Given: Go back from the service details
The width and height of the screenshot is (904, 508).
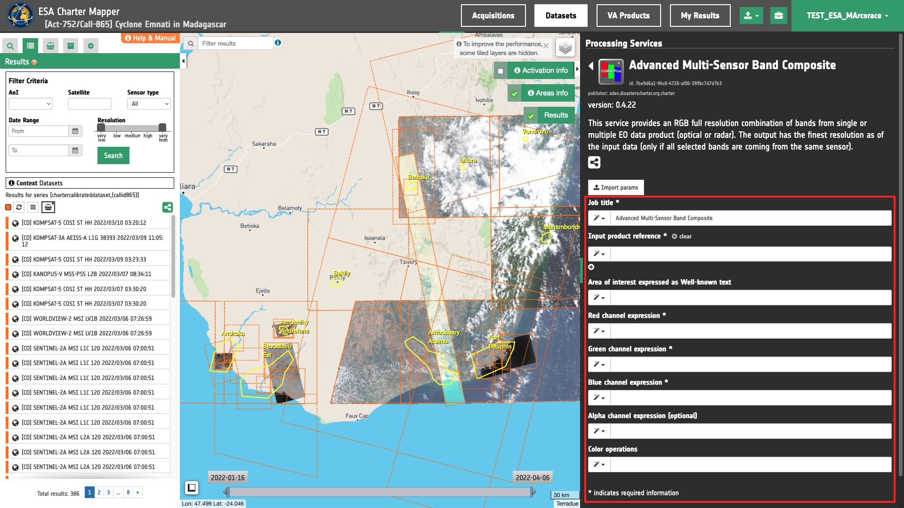Looking at the screenshot, I should (x=591, y=66).
